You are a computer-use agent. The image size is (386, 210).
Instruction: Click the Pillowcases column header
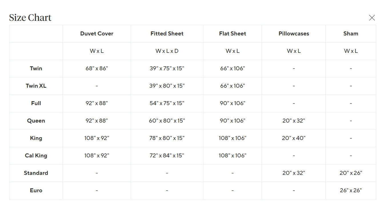pos(294,34)
